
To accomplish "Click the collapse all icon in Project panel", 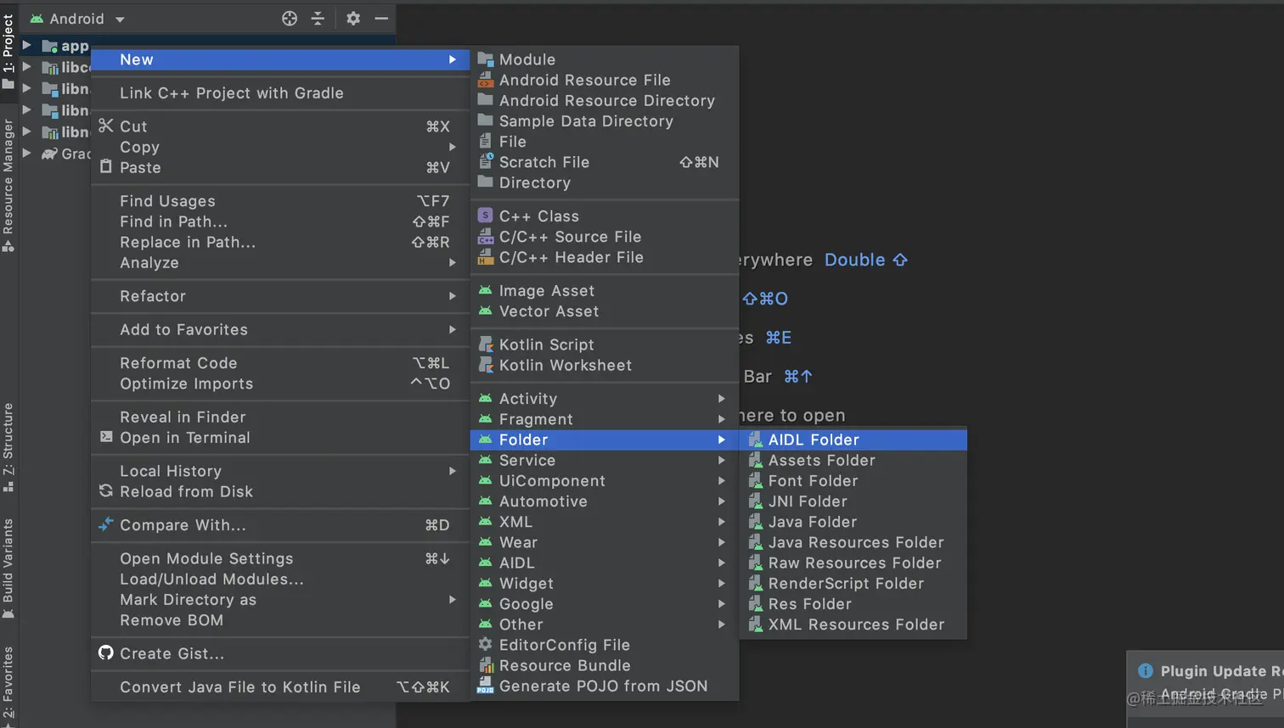I will click(318, 19).
